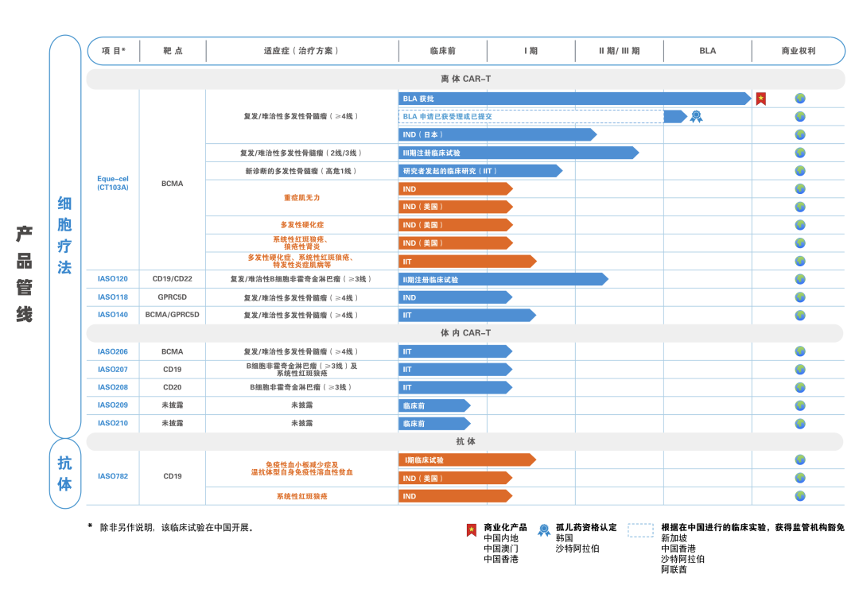Click the 研究者发起的临床研究（IIT）bar
The height and width of the screenshot is (605, 859).
(480, 171)
